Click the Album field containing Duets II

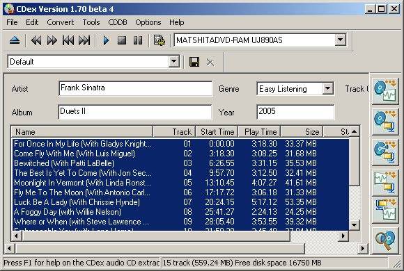[x=135, y=112]
